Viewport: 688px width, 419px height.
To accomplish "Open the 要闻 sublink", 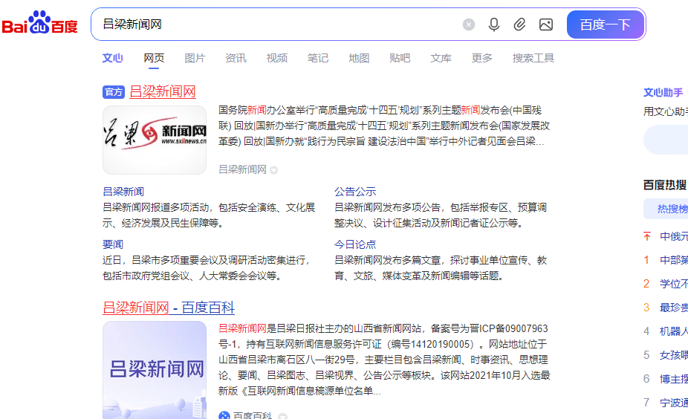I will pos(113,244).
